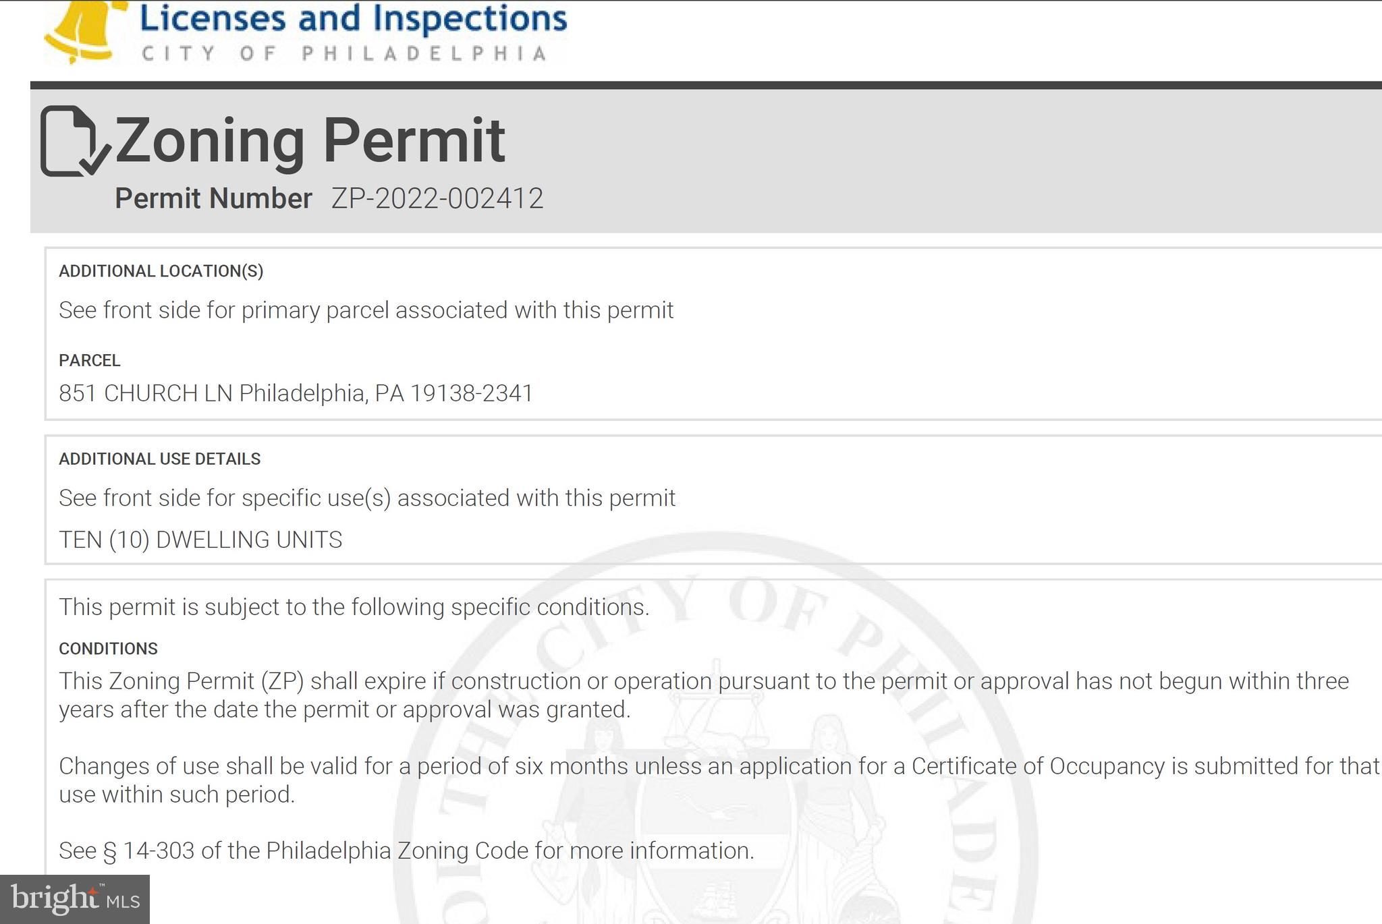Click the bright MLS watermark logo
The height and width of the screenshot is (924, 1382).
(75, 899)
